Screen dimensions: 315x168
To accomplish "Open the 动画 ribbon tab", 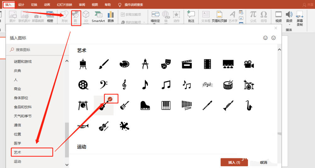I will 47,5.
